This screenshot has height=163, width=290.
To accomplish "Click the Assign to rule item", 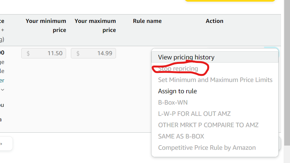I will [x=177, y=91].
